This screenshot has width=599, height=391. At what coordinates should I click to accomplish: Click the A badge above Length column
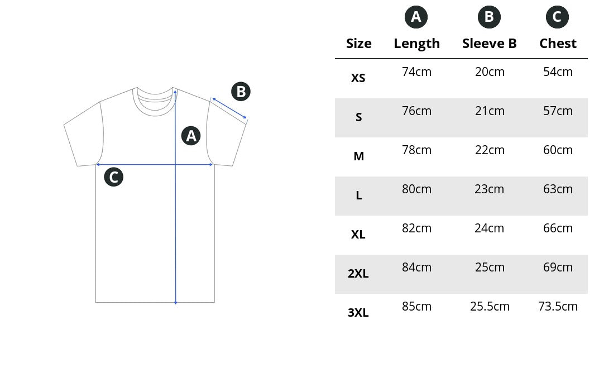pyautogui.click(x=416, y=17)
